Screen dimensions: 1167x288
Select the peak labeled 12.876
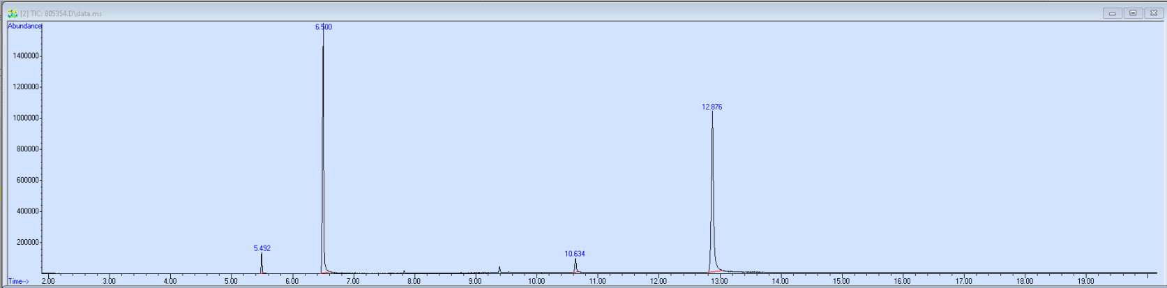click(x=712, y=107)
